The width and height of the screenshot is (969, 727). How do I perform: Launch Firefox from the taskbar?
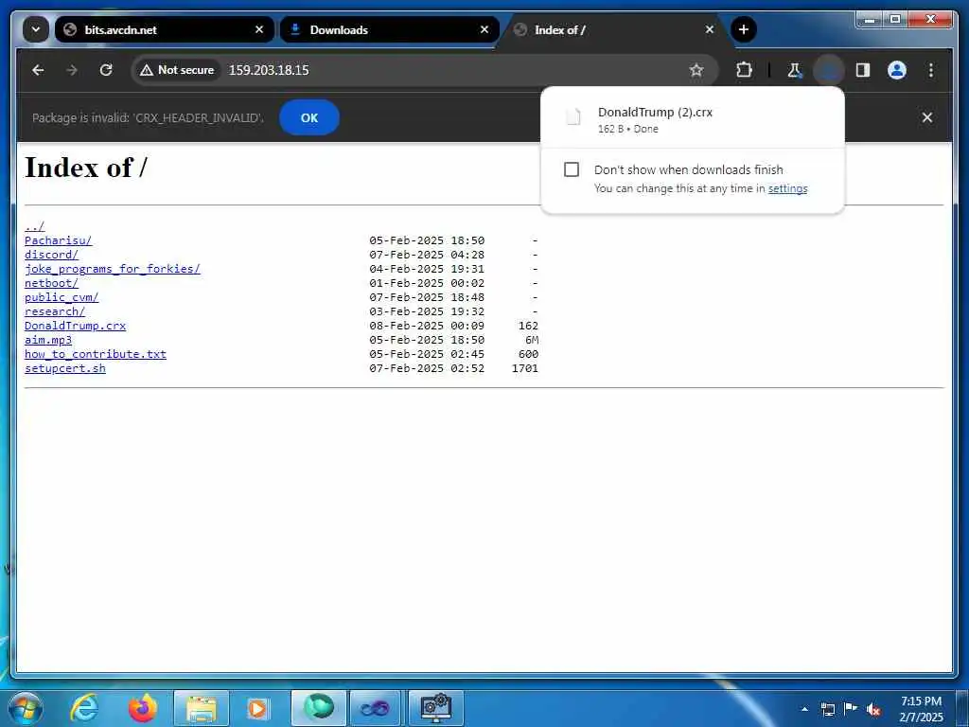click(142, 708)
